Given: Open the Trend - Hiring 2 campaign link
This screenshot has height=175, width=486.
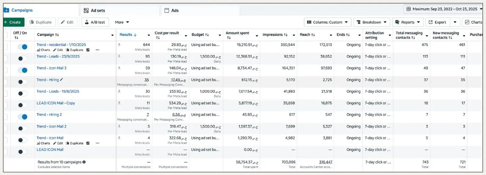Looking at the screenshot, I should [49, 114].
